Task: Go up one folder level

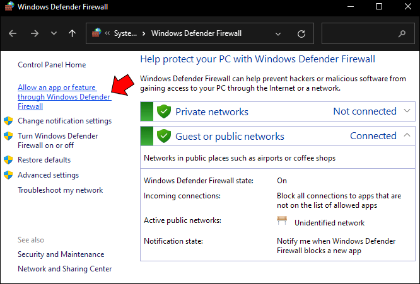Action: [73, 33]
